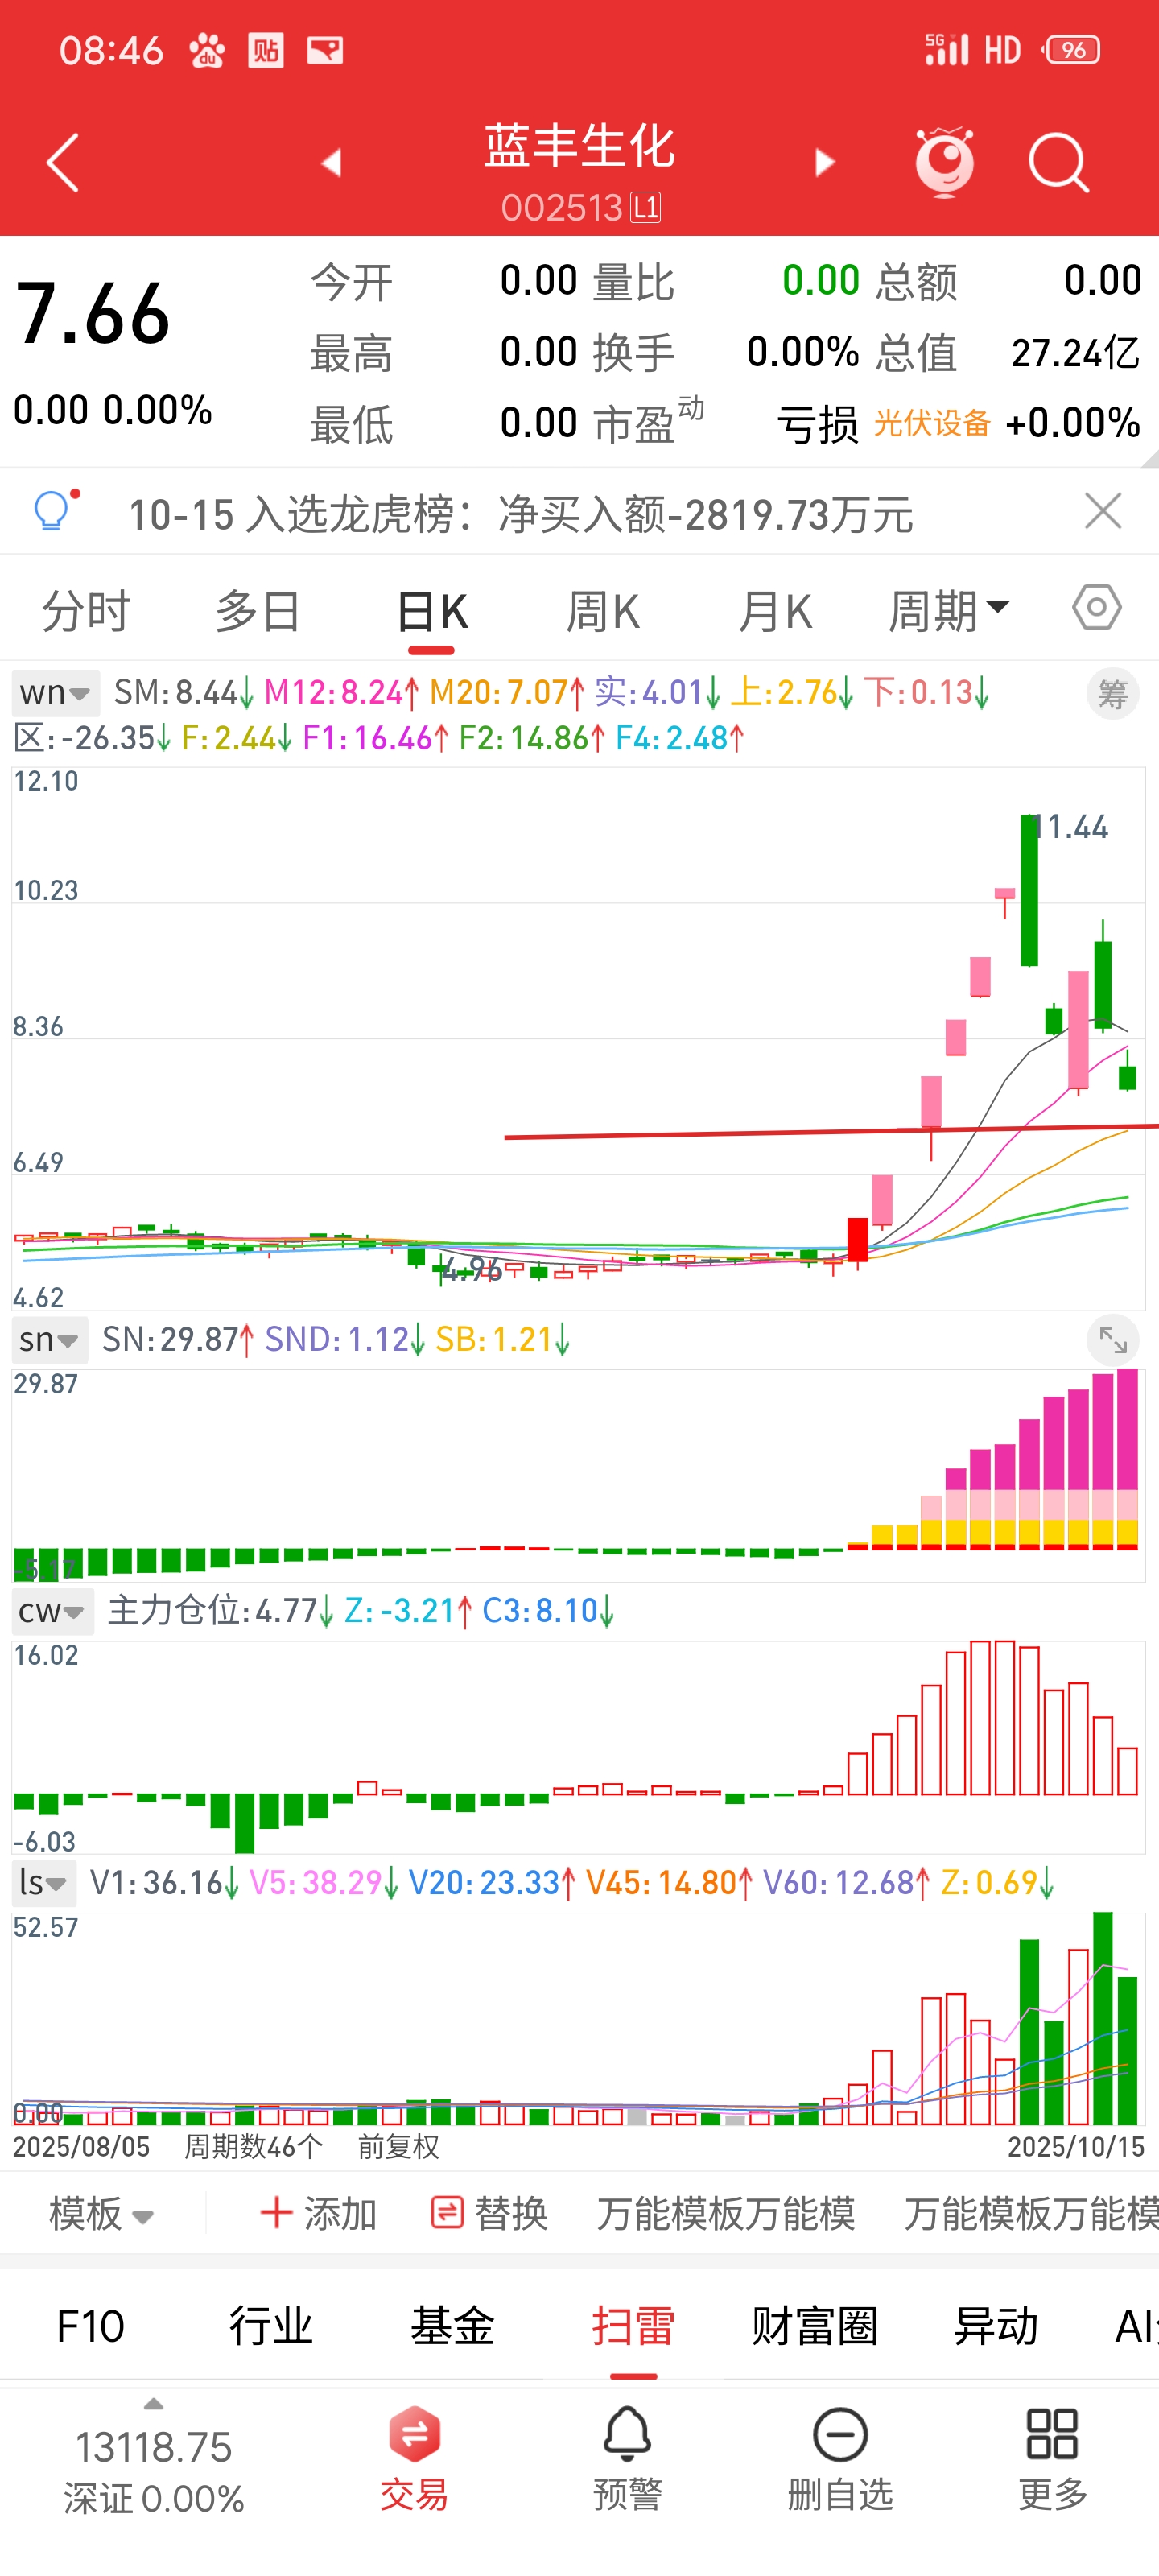Tap the 13118.75 index value

pos(154,2447)
